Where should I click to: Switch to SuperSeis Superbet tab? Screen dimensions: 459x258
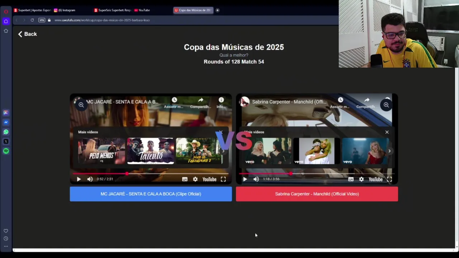113,10
